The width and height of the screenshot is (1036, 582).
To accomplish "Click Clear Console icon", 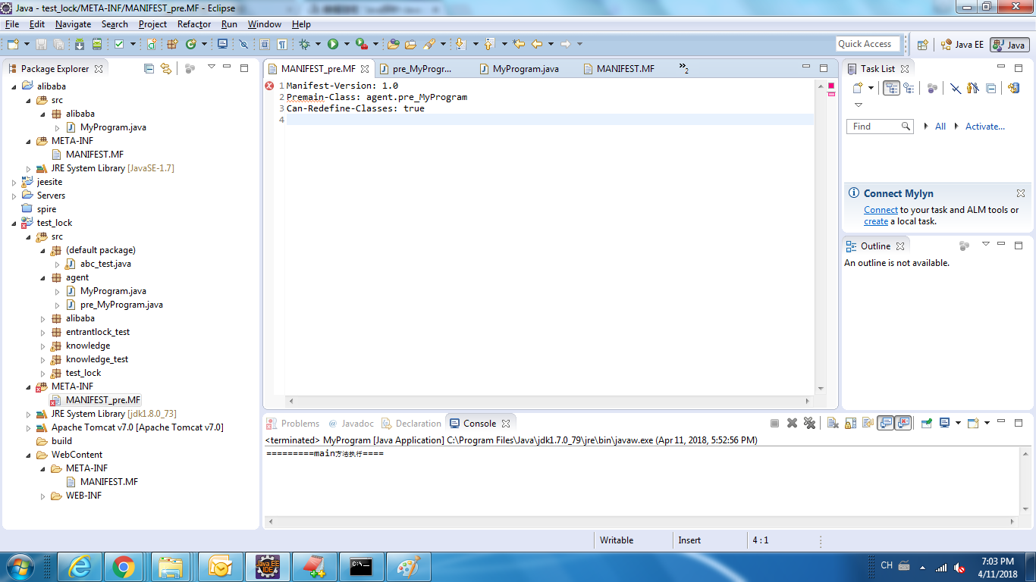I will 833,423.
